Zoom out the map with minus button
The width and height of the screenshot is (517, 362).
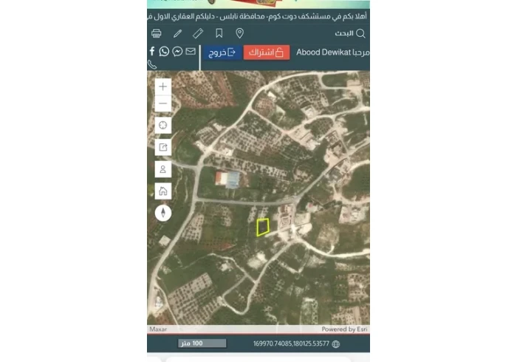[163, 103]
